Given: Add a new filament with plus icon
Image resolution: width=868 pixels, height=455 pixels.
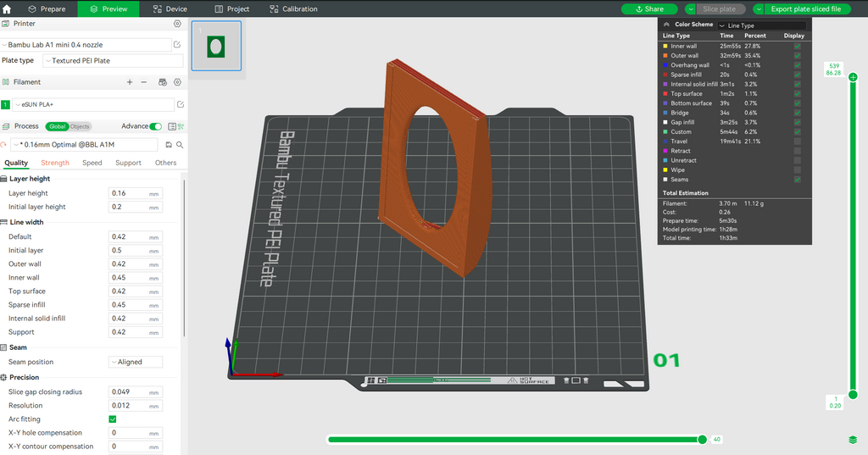Looking at the screenshot, I should pos(130,82).
